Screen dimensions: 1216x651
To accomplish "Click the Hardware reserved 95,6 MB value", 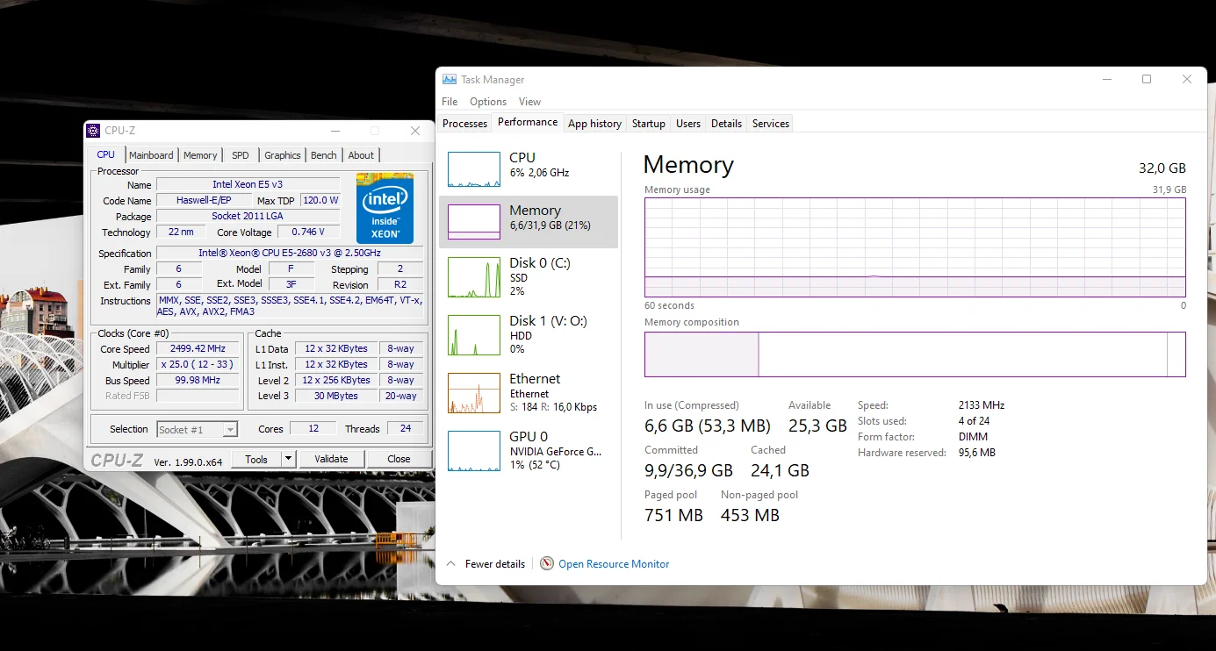I will pyautogui.click(x=977, y=454).
